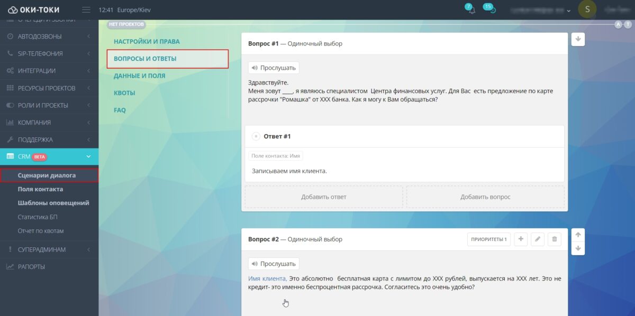The width and height of the screenshot is (635, 316).
Task: Open the account dropdown arrow in header
Action: click(x=568, y=11)
